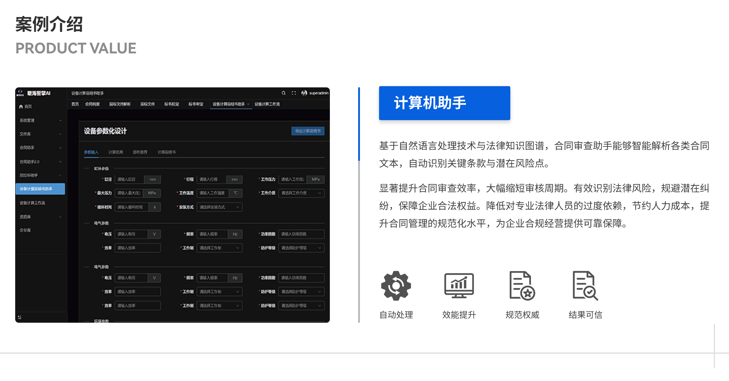Click the 规范权威 document star icon
The width and height of the screenshot is (729, 381).
tap(522, 286)
